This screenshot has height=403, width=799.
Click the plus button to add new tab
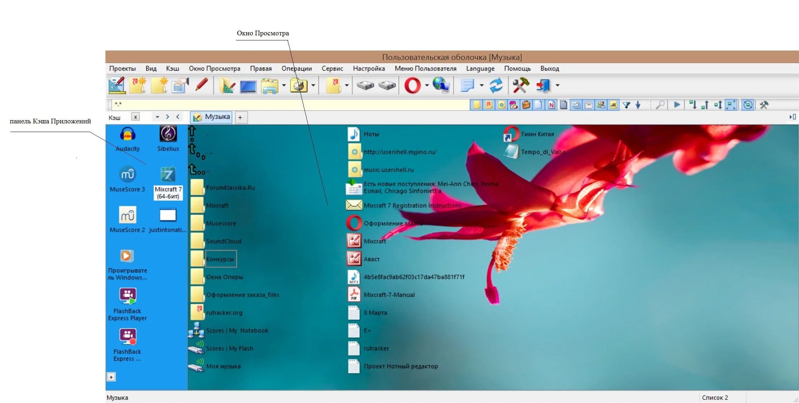pos(240,117)
